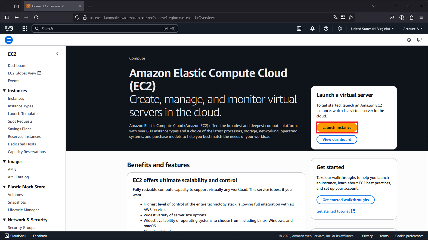Collapse the Elastic Block Store section

4,187
